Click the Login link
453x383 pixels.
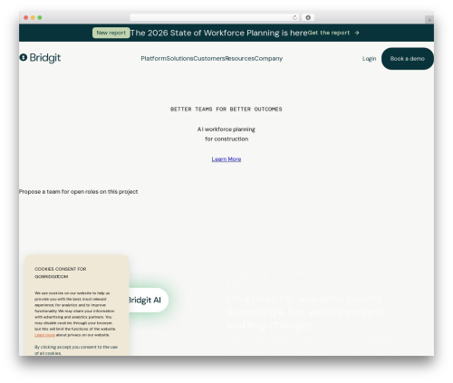[x=369, y=59]
